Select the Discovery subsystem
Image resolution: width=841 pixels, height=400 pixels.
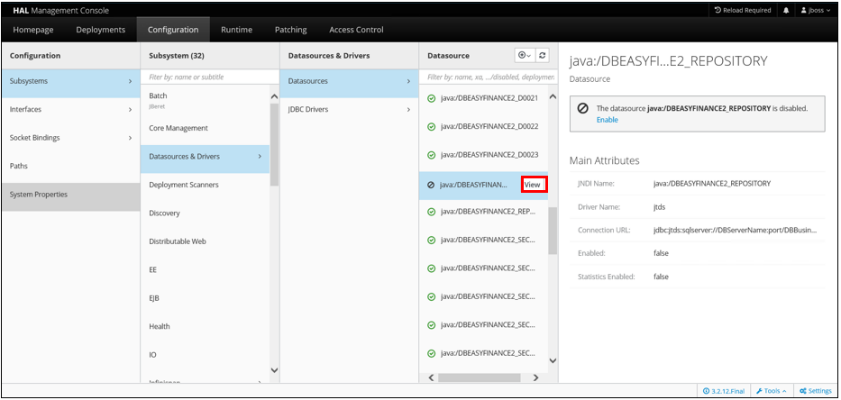tap(205, 214)
